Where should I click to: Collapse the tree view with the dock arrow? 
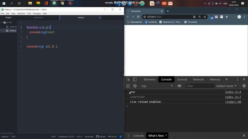pyautogui.click(x=123, y=75)
